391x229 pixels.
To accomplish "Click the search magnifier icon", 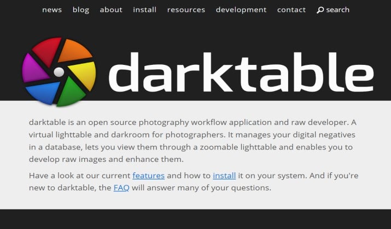I will click(x=320, y=10).
